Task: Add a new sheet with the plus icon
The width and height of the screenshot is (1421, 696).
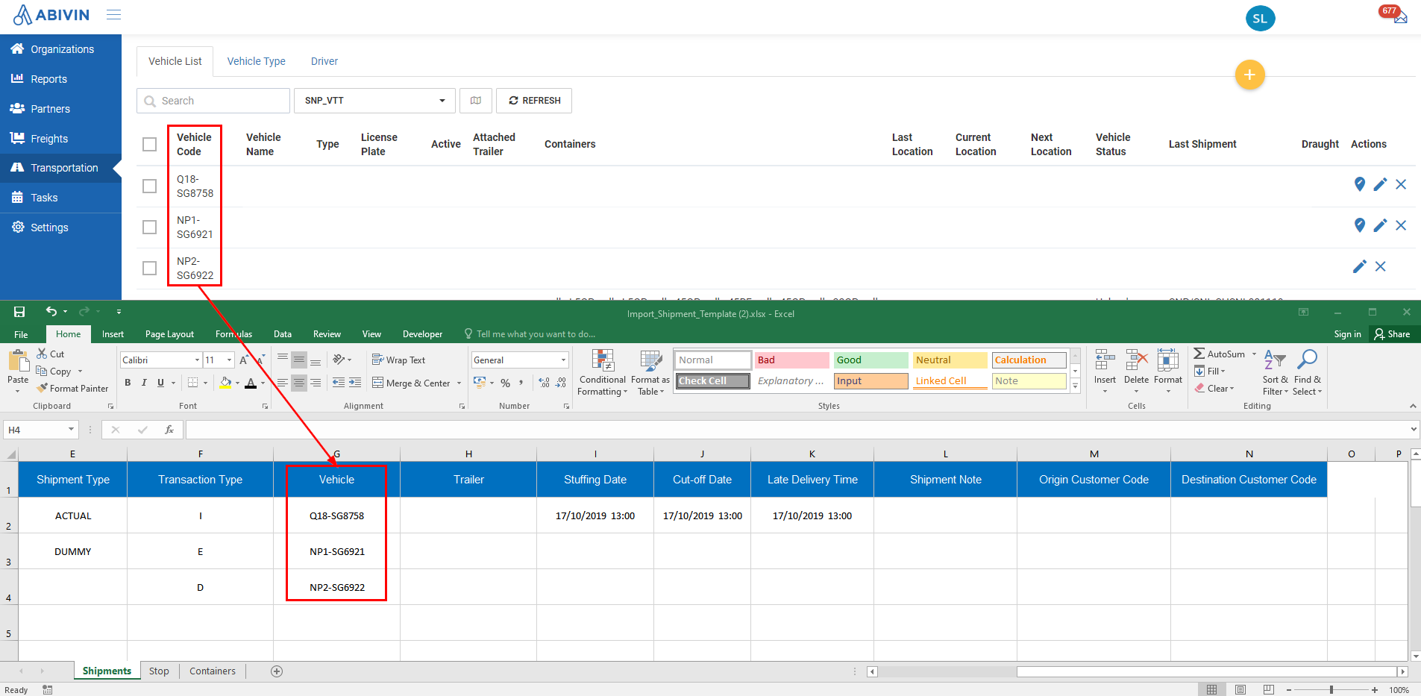Action: 277,671
